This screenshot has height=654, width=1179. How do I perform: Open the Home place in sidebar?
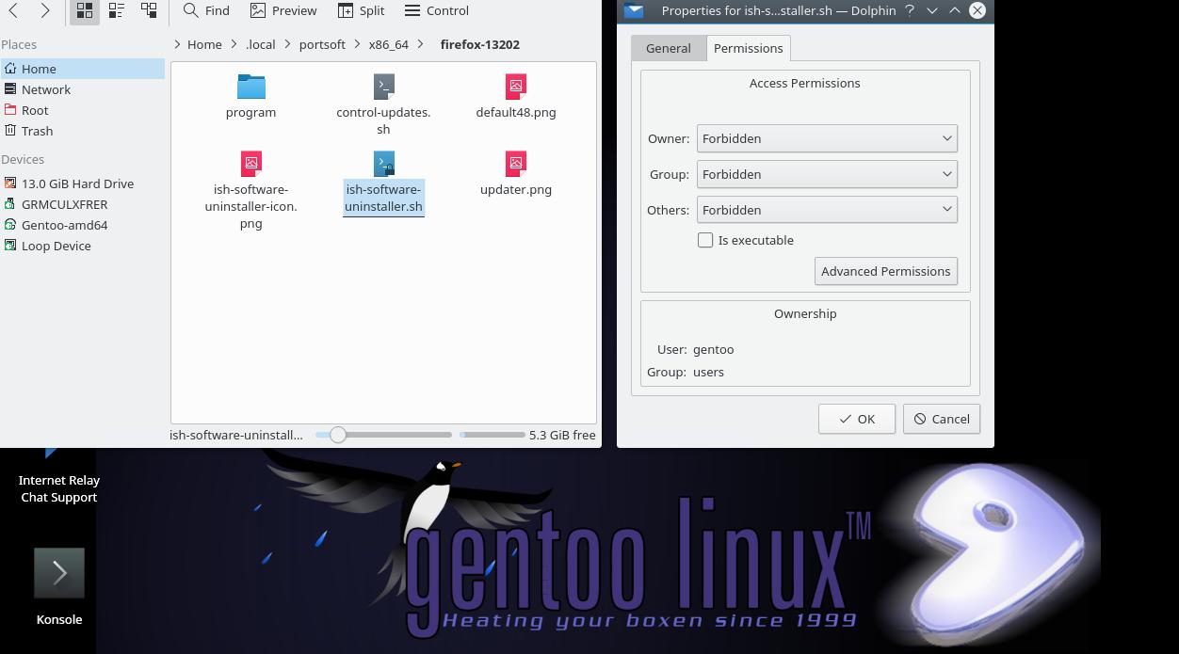coord(83,69)
